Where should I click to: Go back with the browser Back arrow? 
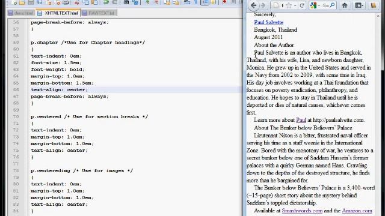click(x=253, y=5)
